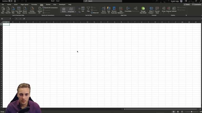
Task: Open Recent Sources
Action: (x=25, y=10)
